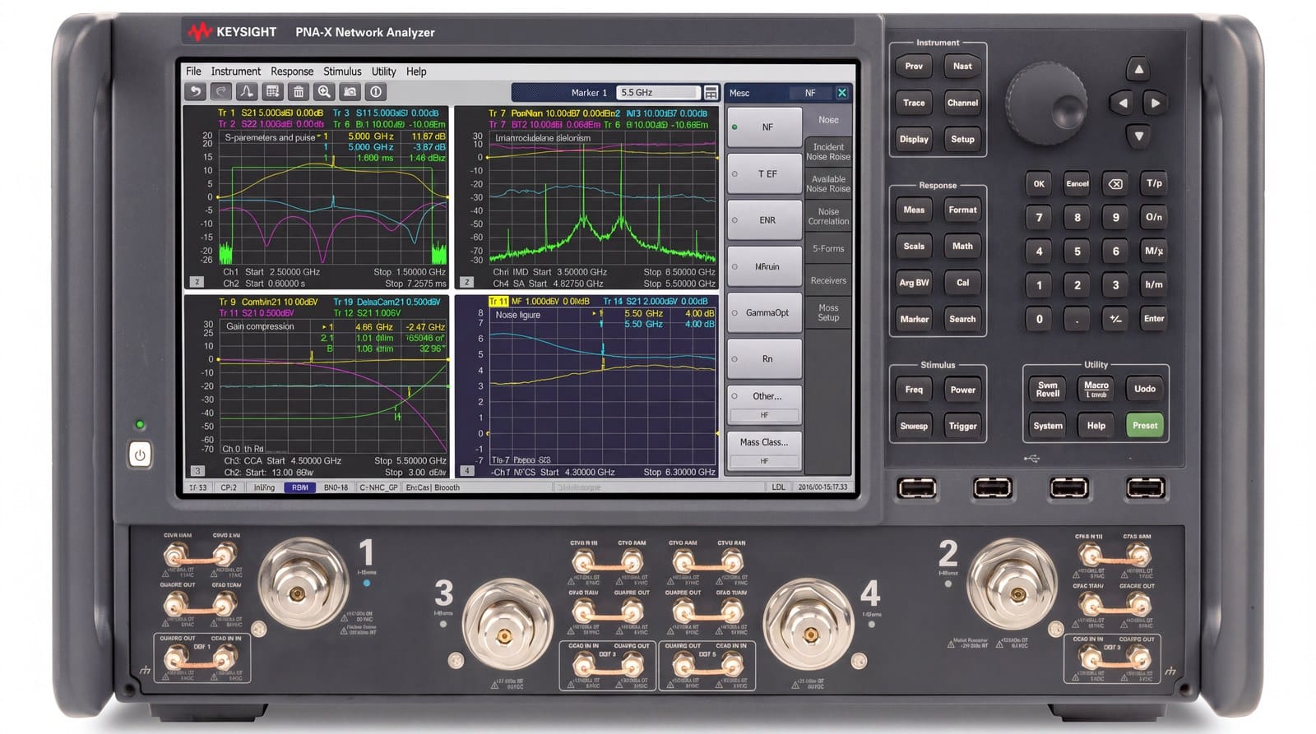Image resolution: width=1316 pixels, height=734 pixels.
Task: Push the Enter key on the keypad
Action: pos(1154,319)
